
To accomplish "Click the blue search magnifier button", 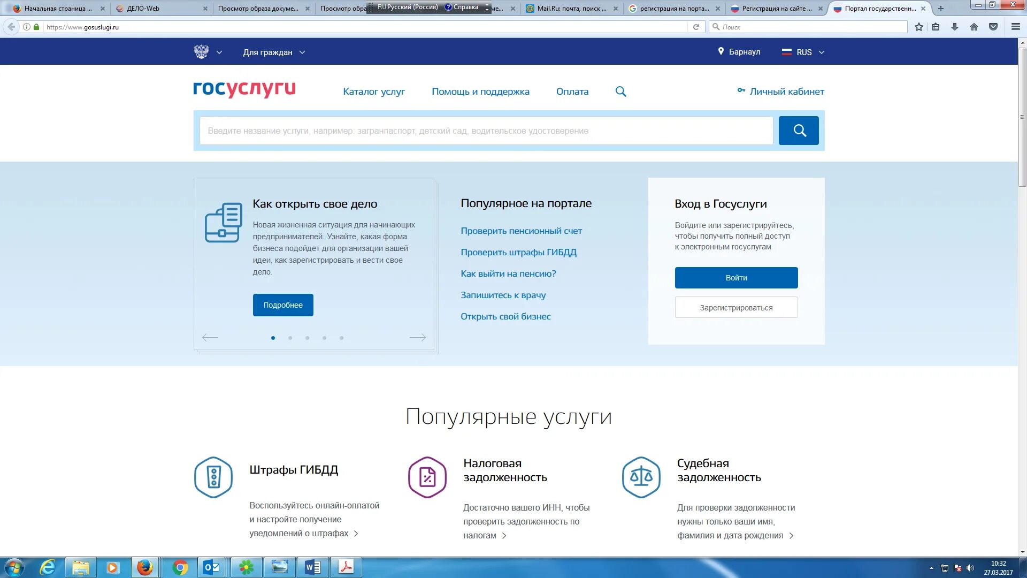I will pyautogui.click(x=798, y=131).
